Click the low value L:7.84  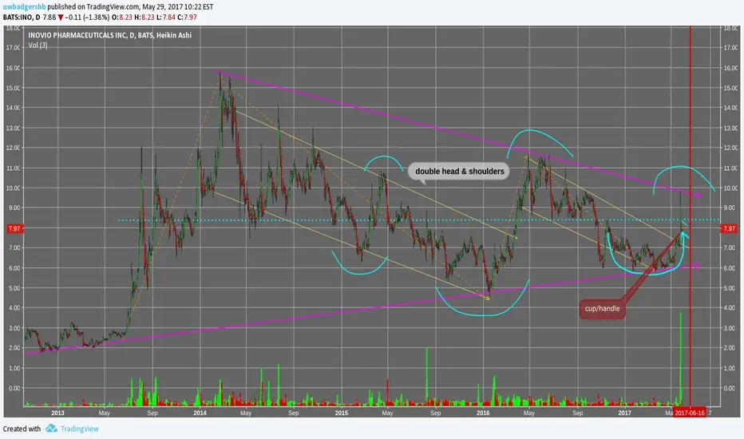coord(165,17)
